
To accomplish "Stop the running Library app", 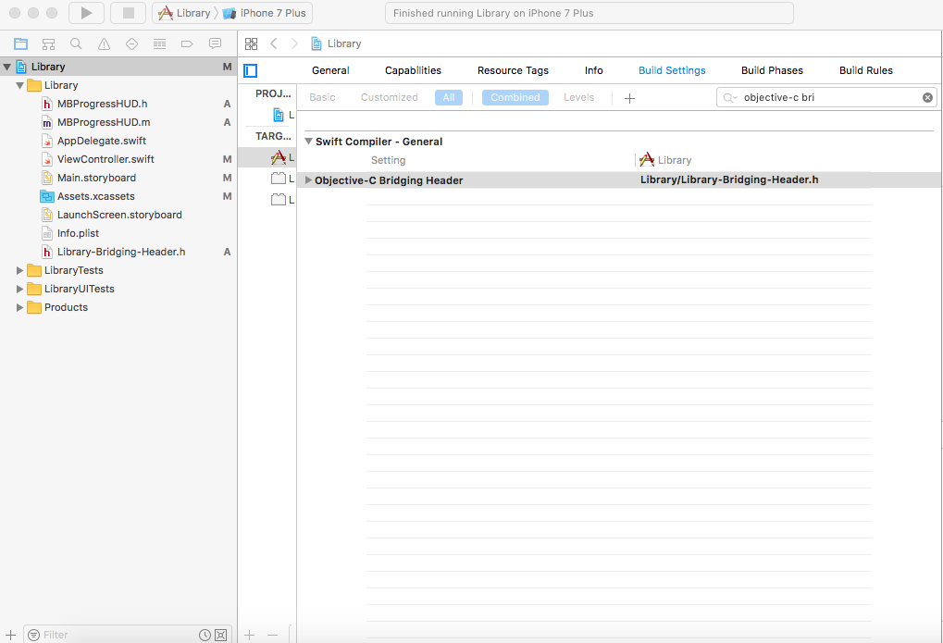I will pyautogui.click(x=127, y=13).
